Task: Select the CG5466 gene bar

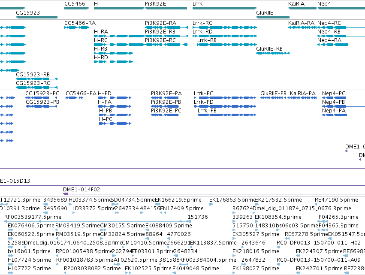Action: coord(77,8)
